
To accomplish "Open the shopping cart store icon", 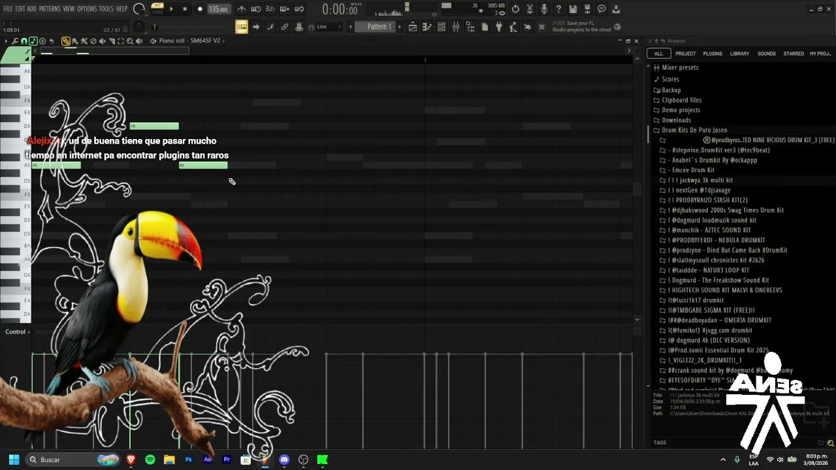I will coord(541,27).
